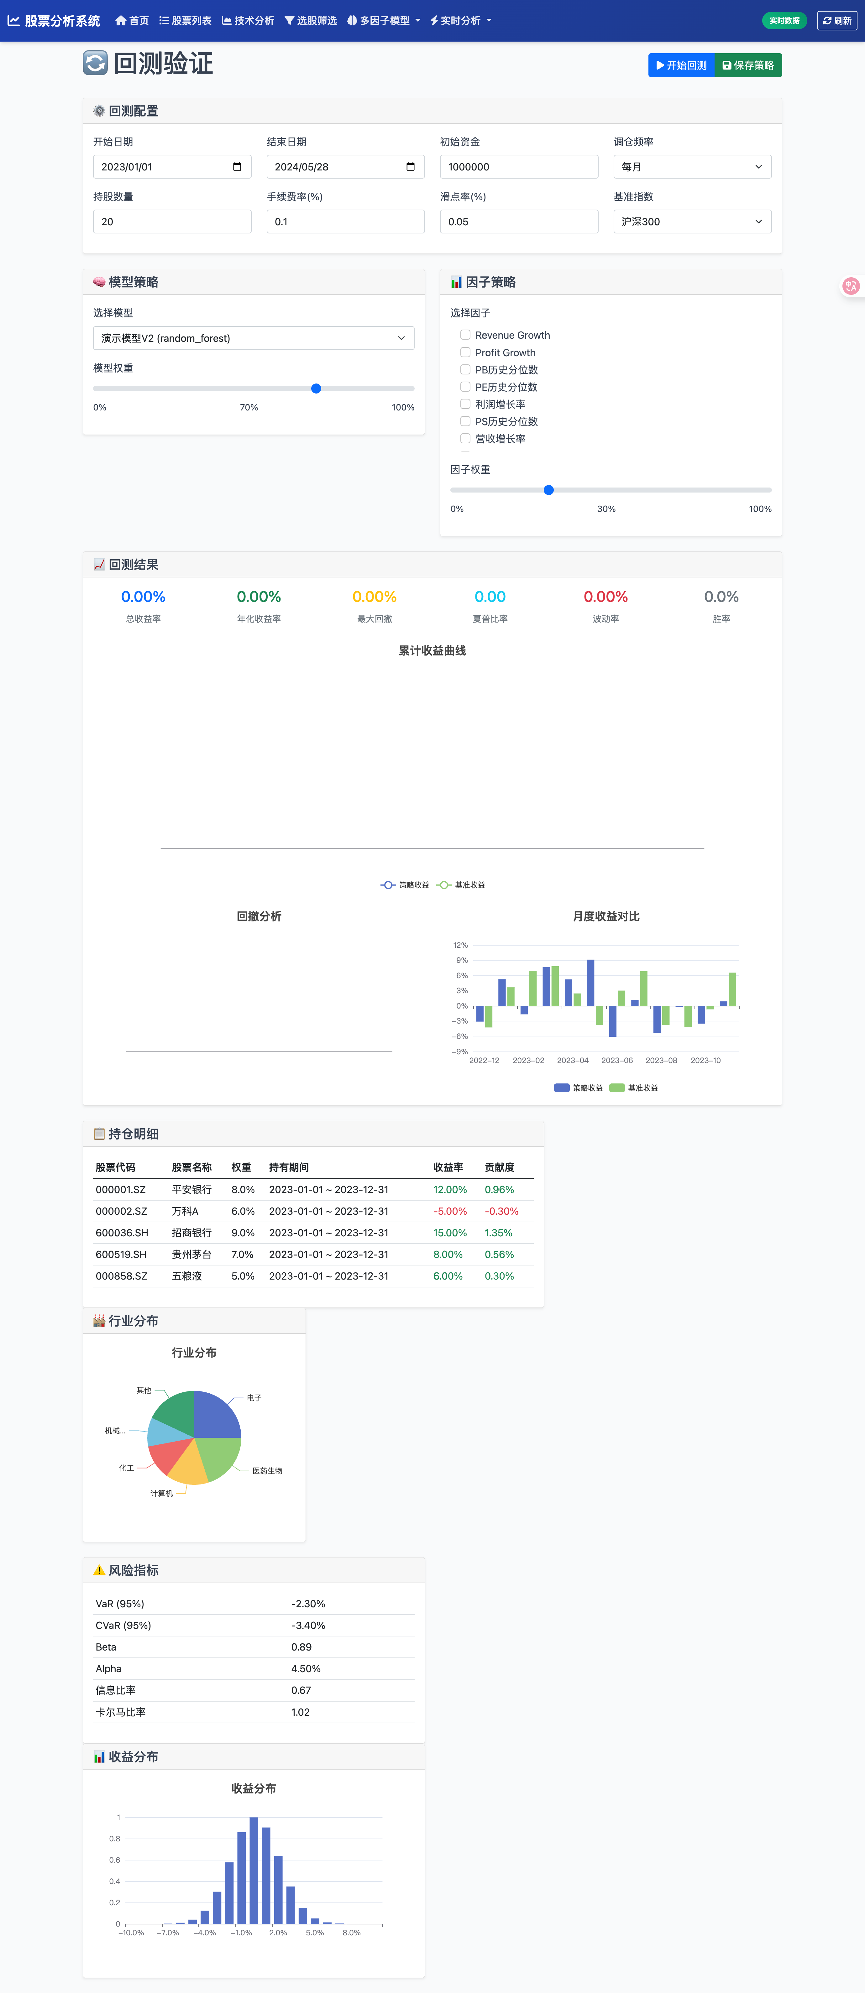
Task: Click the 股票分析系统 chart logo icon
Action: [x=14, y=21]
